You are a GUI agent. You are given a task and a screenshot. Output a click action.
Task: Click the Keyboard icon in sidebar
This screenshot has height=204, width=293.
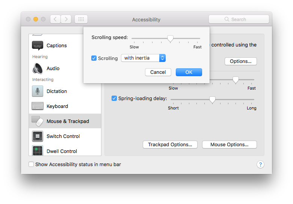38,106
